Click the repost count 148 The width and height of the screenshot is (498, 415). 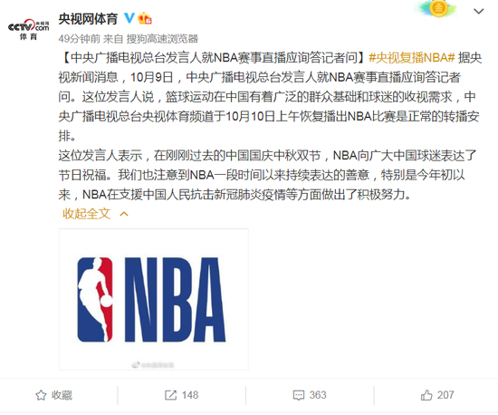pyautogui.click(x=190, y=395)
